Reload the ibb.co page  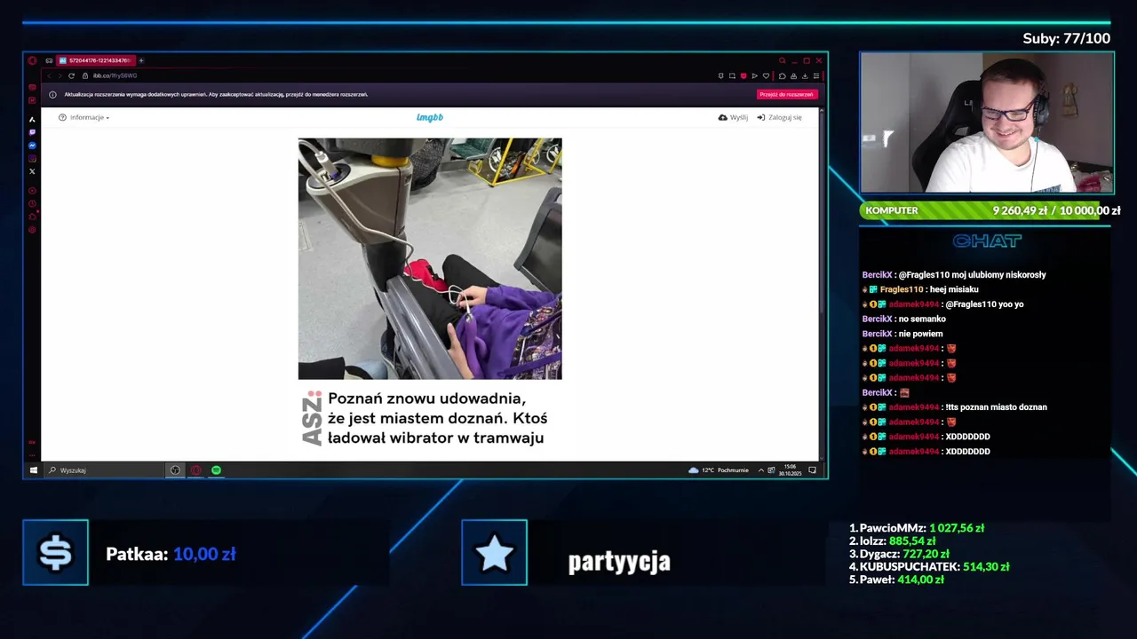tap(71, 75)
